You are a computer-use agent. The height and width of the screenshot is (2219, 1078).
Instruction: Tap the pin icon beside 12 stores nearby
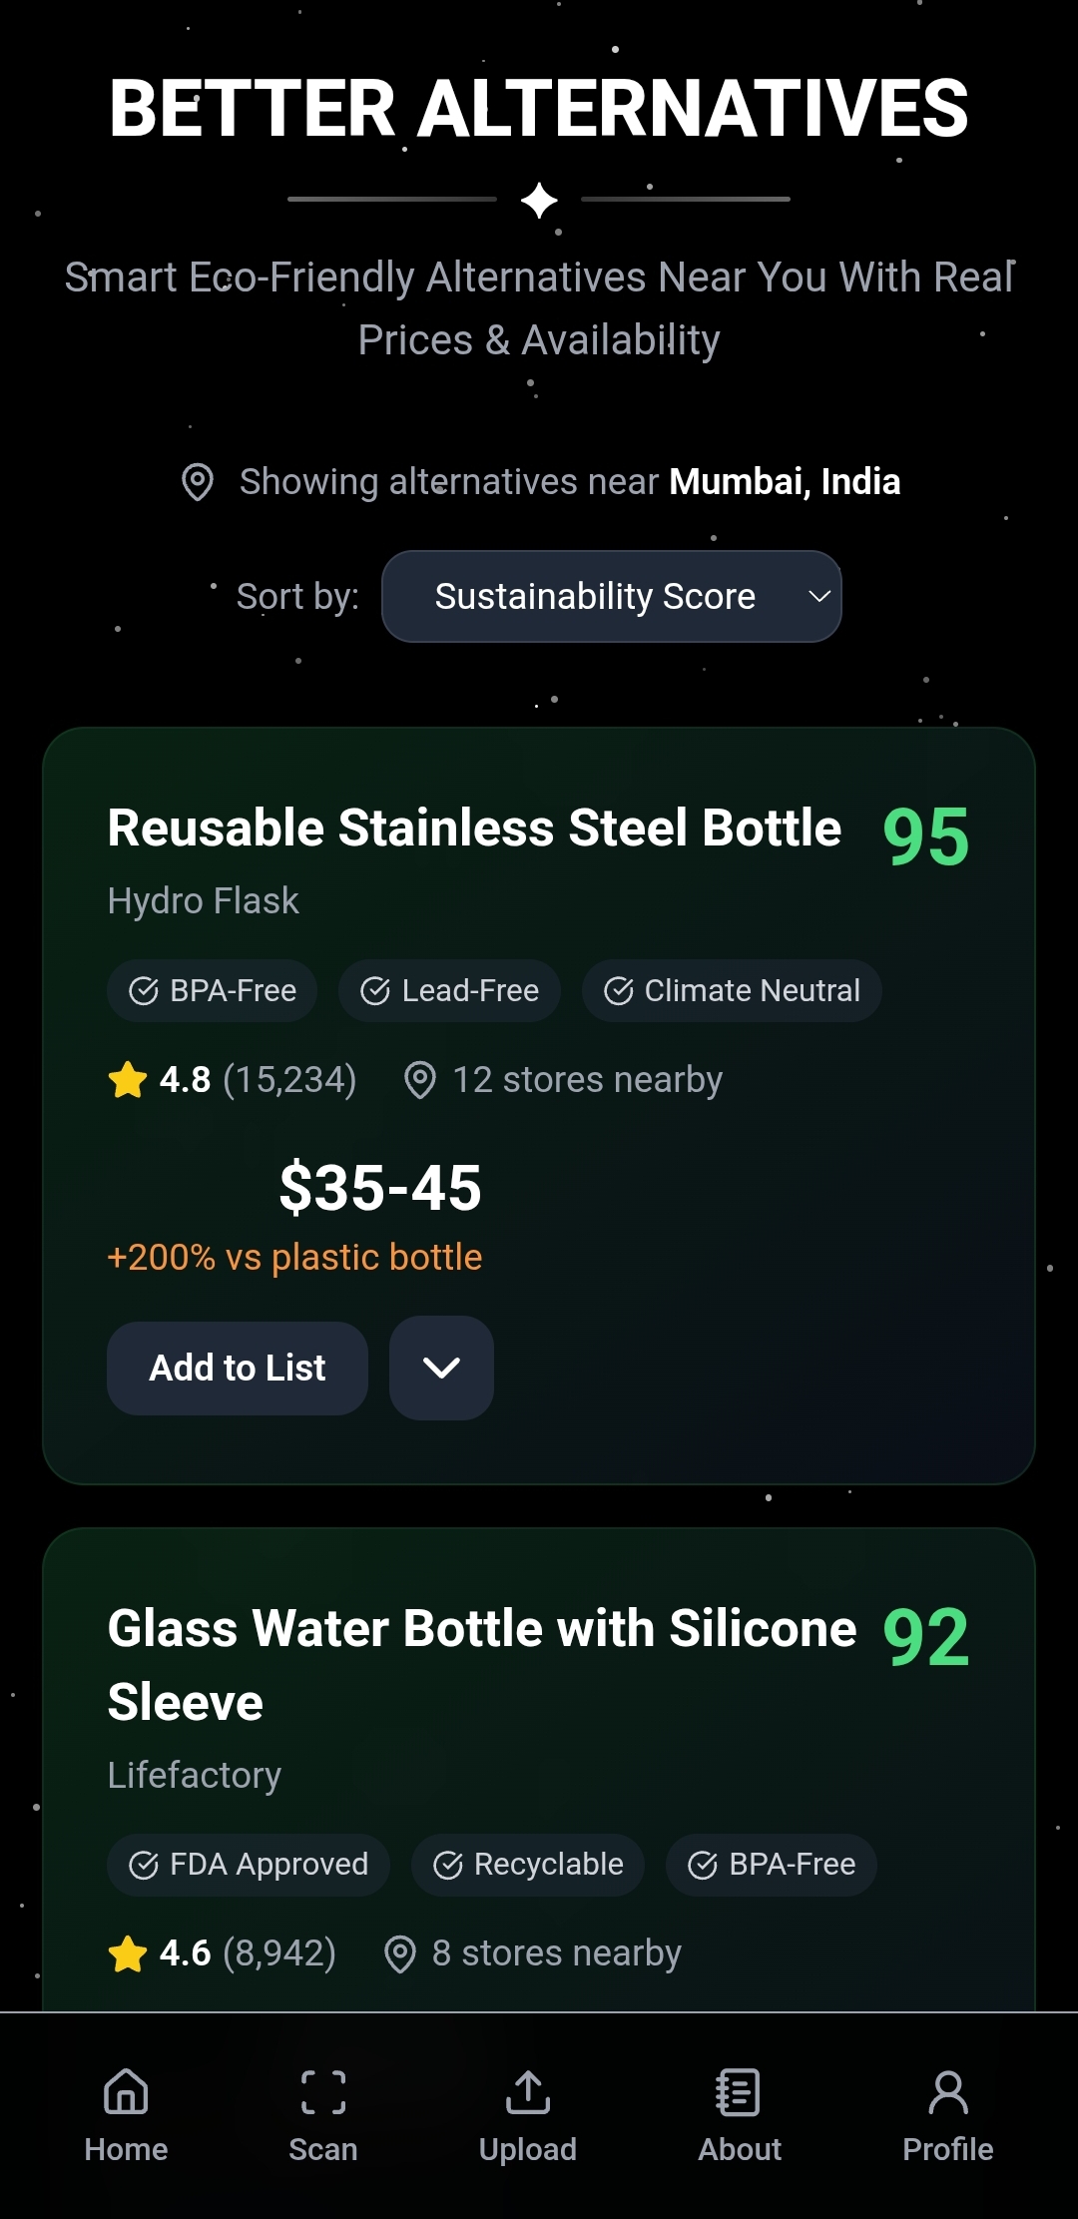420,1080
